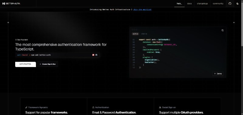243x115 pixels.
Task: Click 'Email & Password Authentication.' heading
Action: (x=114, y=113)
